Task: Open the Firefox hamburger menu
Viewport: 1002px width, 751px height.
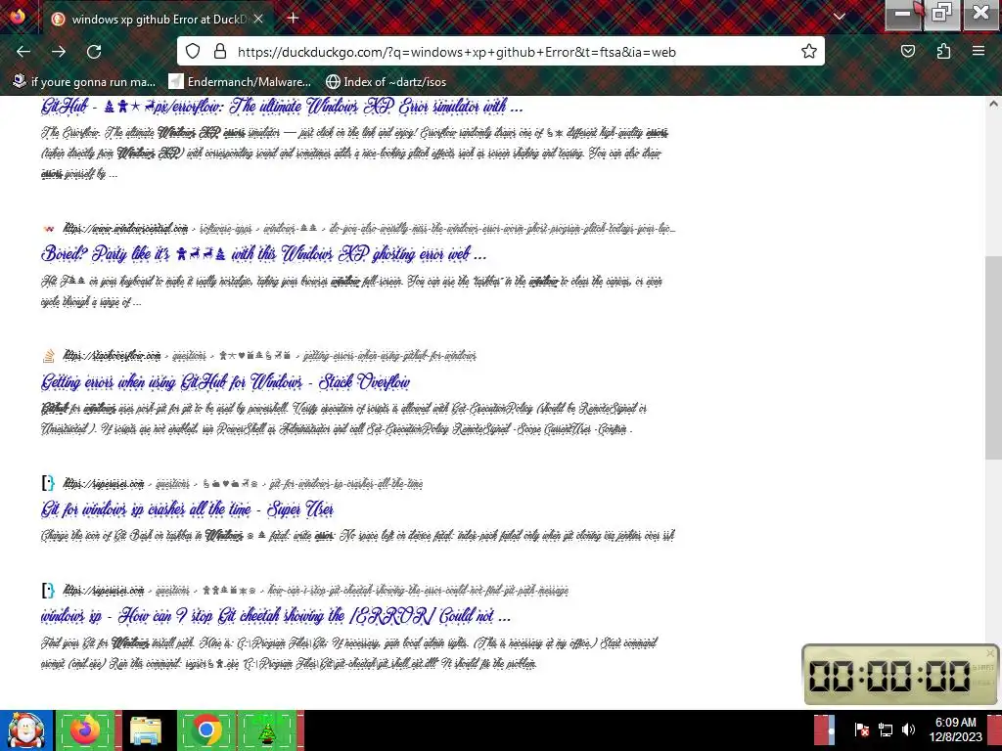Action: click(979, 52)
